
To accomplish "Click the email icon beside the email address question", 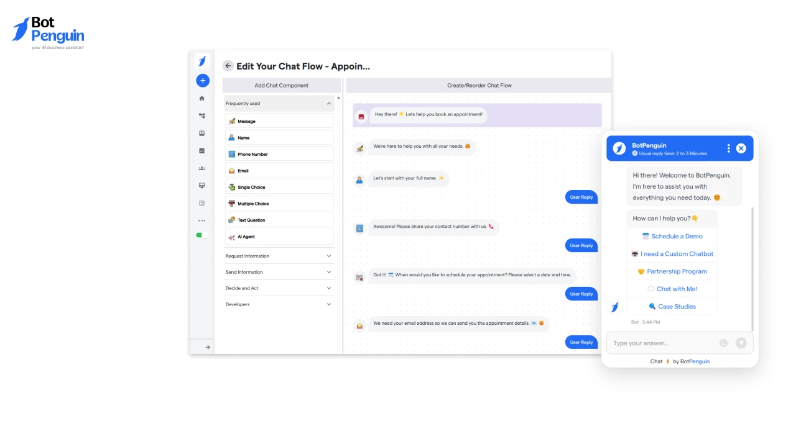I will pyautogui.click(x=359, y=325).
